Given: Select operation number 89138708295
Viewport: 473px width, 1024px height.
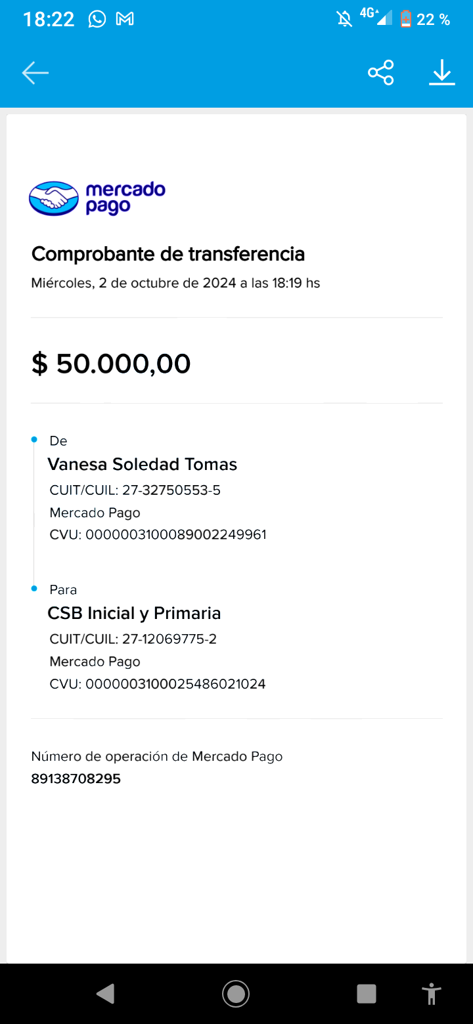Looking at the screenshot, I should click(76, 779).
